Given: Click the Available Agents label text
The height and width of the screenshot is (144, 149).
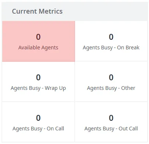Looking at the screenshot, I should point(38,48).
